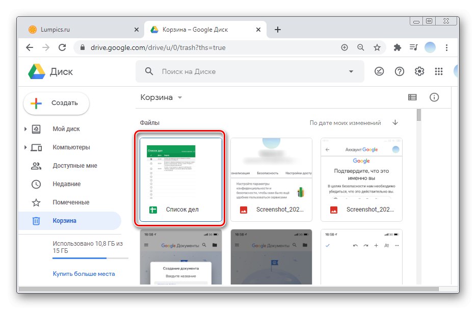Click the Chrome profile avatar
Screen dimensions: 476x310
430,47
